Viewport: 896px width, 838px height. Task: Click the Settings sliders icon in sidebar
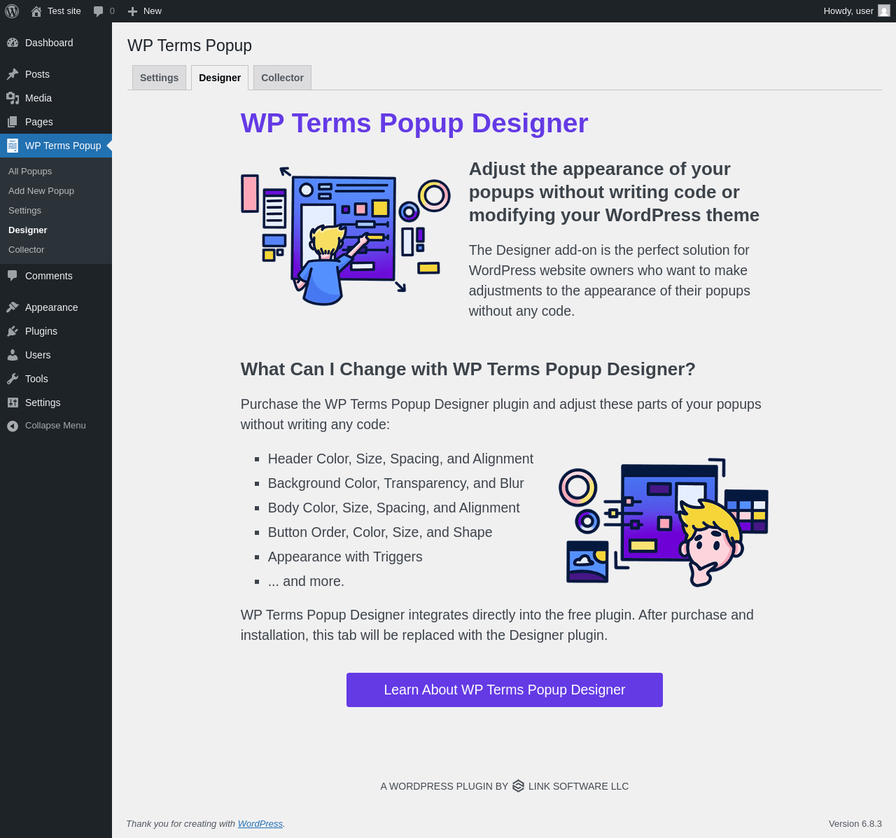[13, 403]
